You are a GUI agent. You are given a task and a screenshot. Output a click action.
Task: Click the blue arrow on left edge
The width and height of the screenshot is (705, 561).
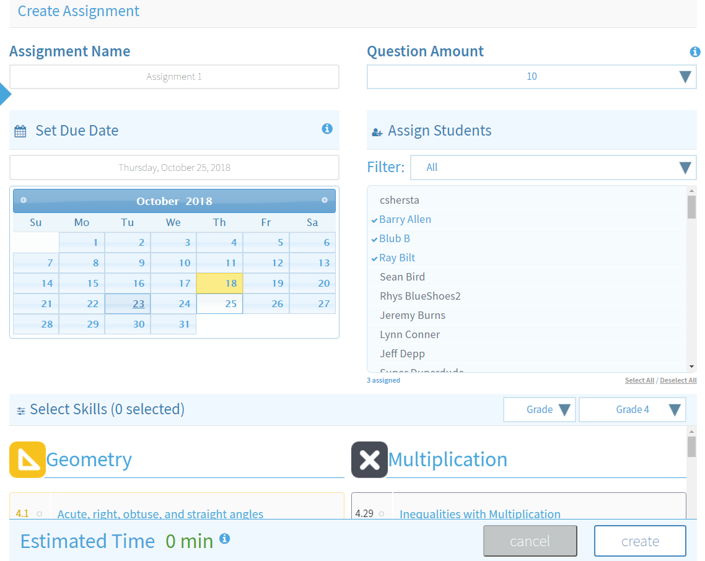click(4, 95)
